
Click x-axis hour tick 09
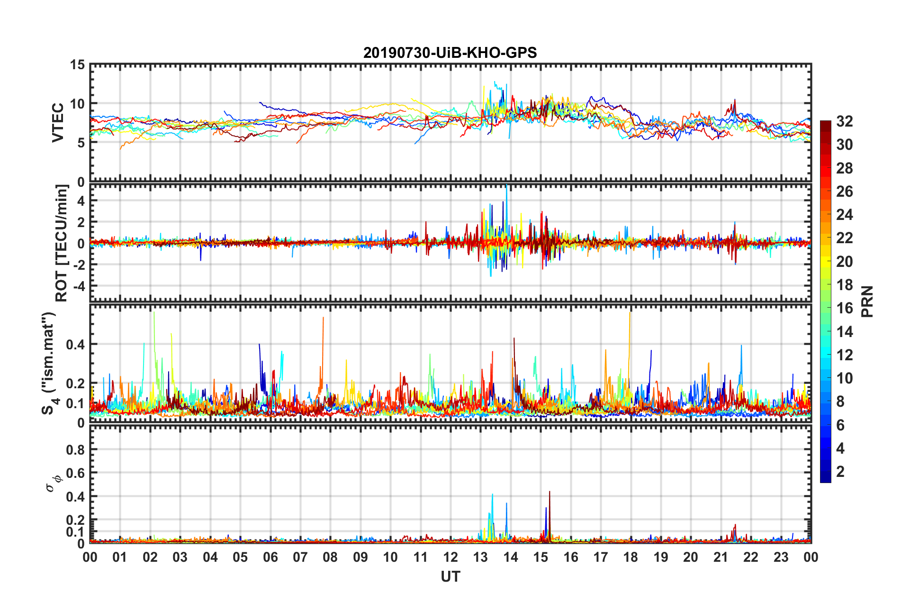360,557
